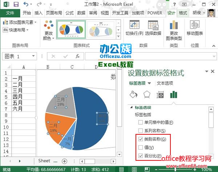This screenshot has width=218, height=172.
Task: Collapse the ribbon with the chevron
Action: (x=214, y=46)
